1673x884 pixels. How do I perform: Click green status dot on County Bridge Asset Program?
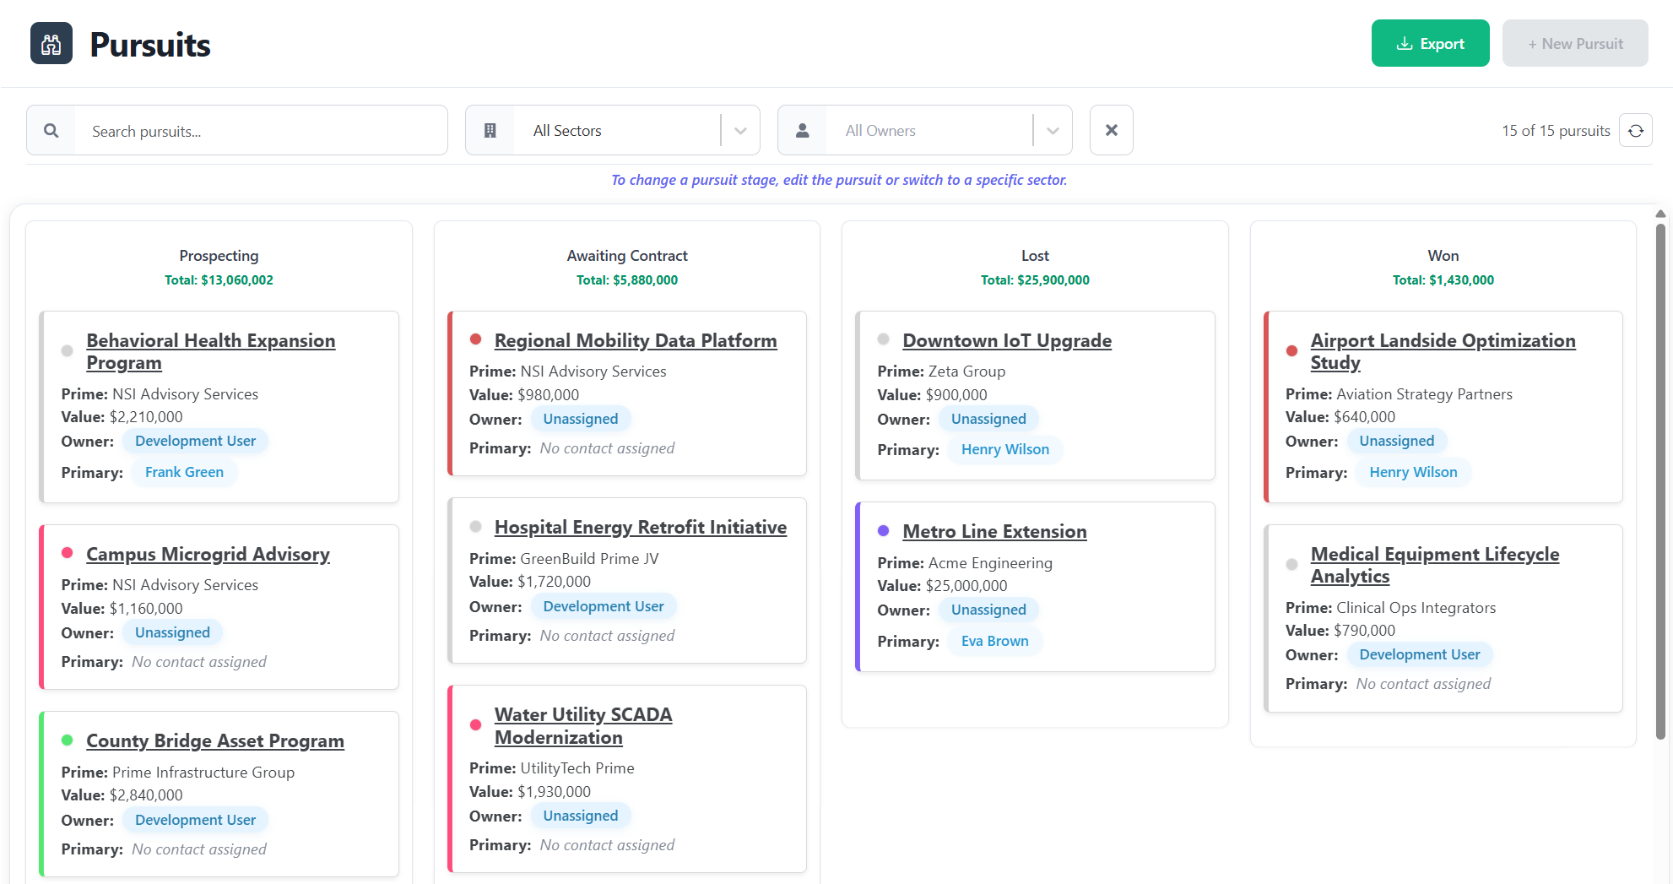pyautogui.click(x=68, y=740)
